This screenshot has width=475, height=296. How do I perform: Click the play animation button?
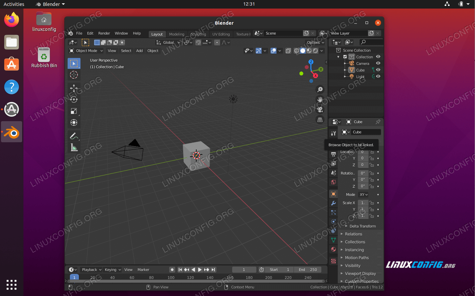200,270
